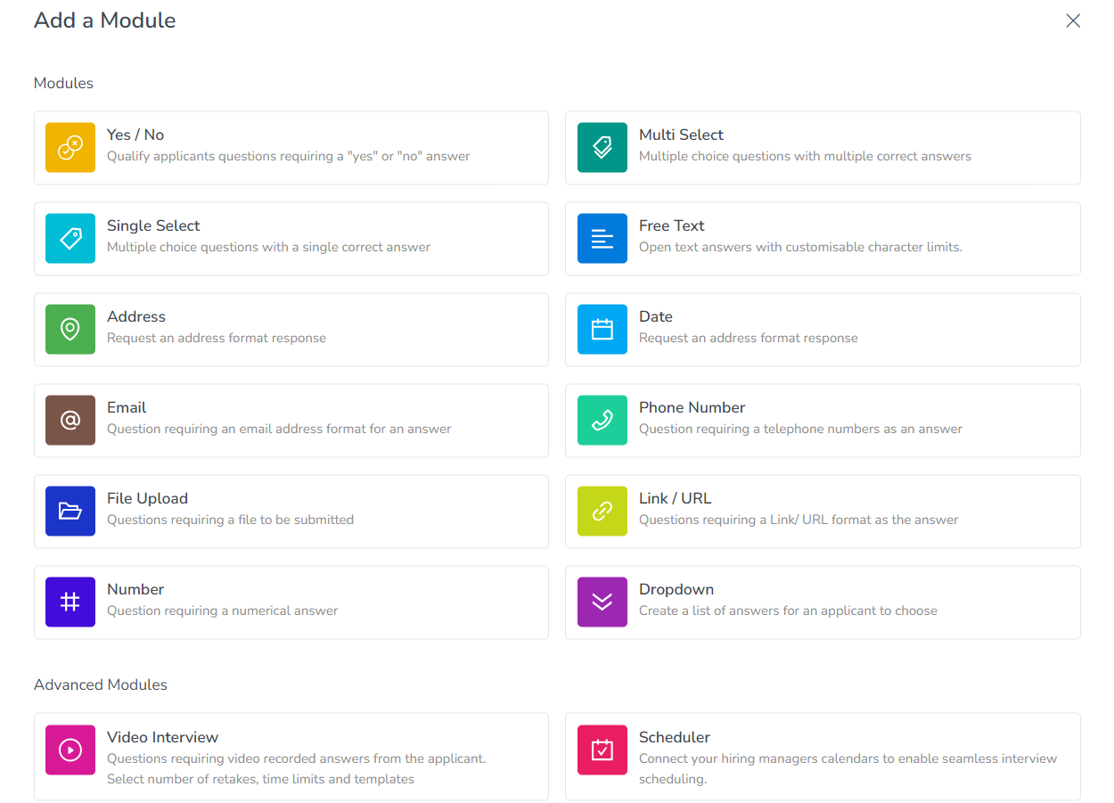Open the Video Interview module title
This screenshot has height=803, width=1114.
(x=162, y=737)
